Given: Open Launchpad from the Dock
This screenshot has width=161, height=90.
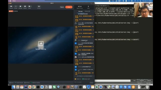Looking at the screenshot, I should [18, 87].
